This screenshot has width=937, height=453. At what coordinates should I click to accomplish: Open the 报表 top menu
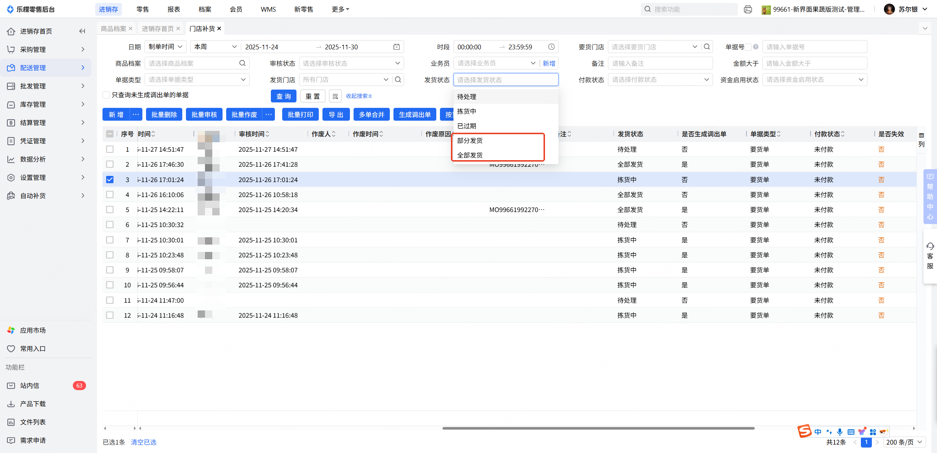click(x=173, y=9)
